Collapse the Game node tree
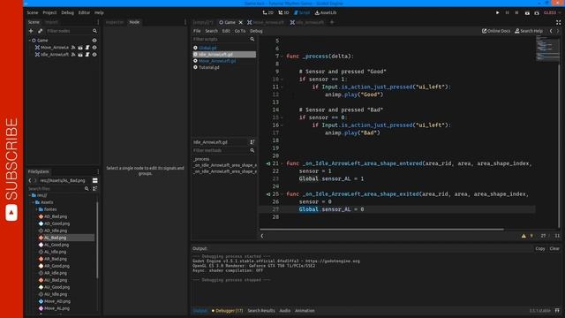 [29, 41]
